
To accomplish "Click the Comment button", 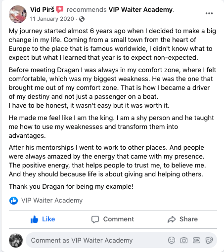I will [x=113, y=219].
